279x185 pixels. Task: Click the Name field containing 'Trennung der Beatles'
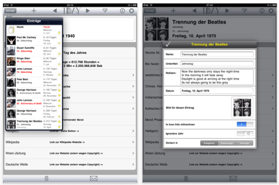coord(217,54)
